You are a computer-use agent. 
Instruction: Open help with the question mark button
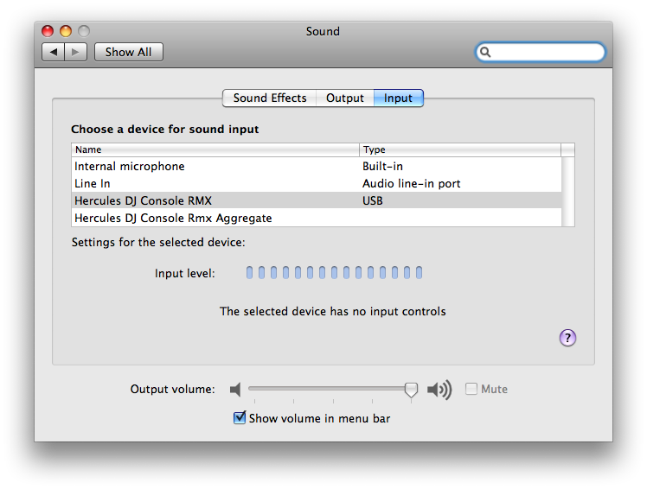(567, 338)
